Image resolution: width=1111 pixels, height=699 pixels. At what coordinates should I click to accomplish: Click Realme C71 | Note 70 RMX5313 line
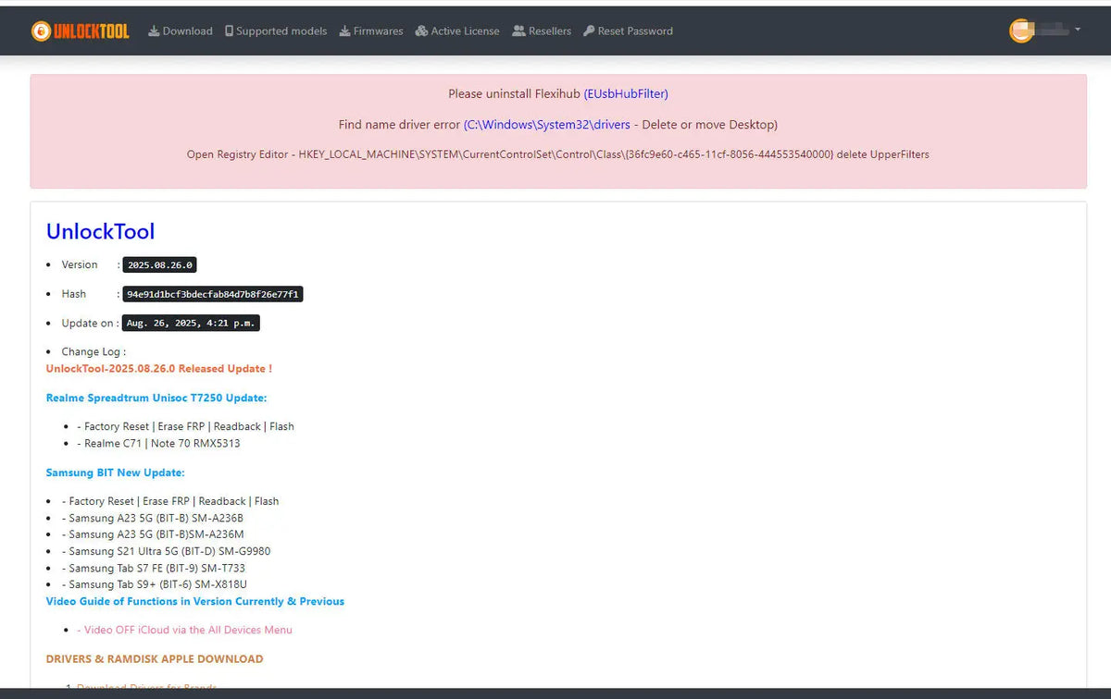(158, 443)
